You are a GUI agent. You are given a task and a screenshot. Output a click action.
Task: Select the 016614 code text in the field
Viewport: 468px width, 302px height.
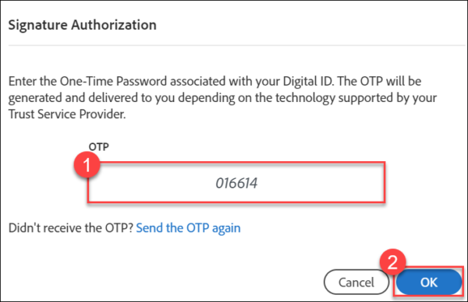click(x=236, y=183)
